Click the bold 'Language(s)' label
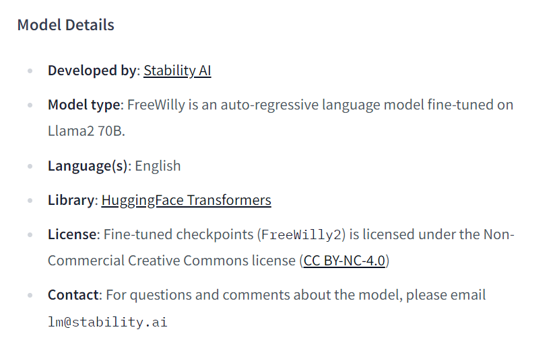555x348 pixels. click(88, 166)
